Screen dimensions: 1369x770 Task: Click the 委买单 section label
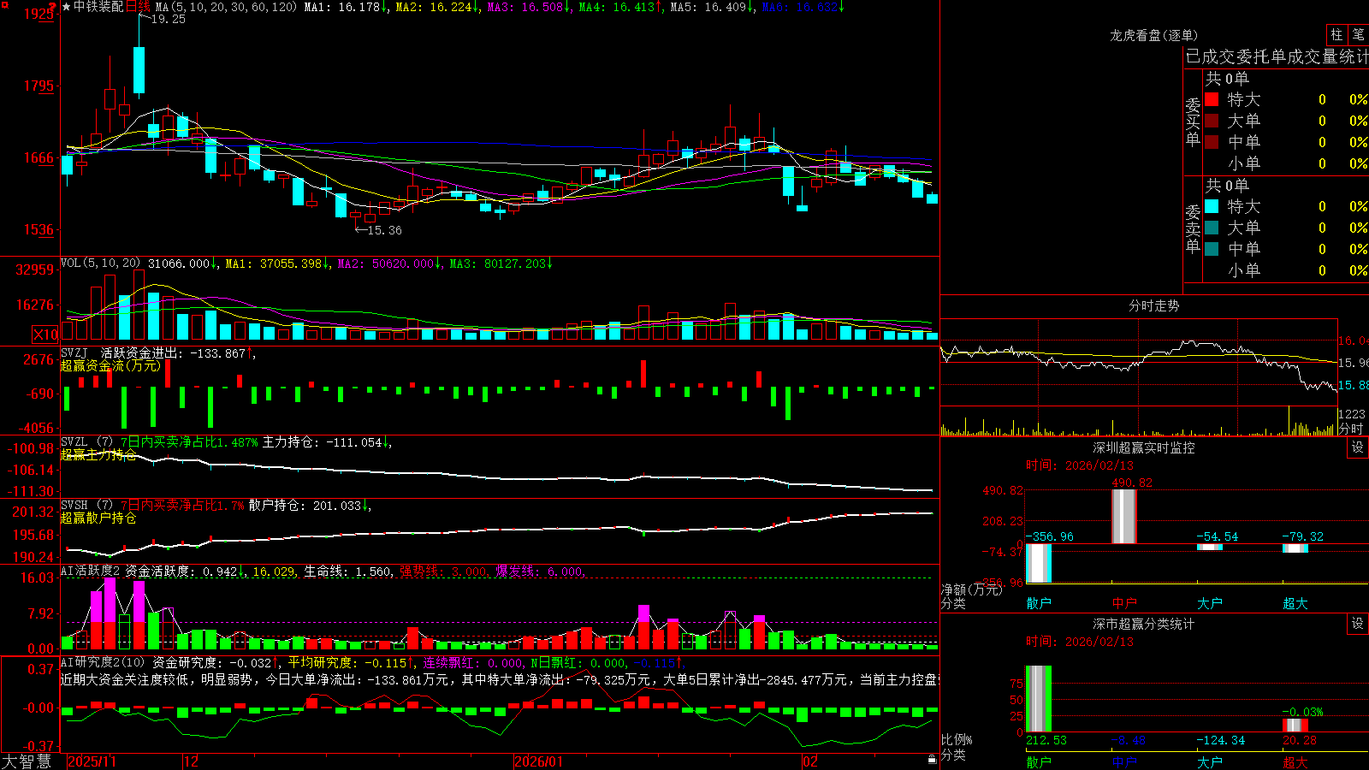click(x=1193, y=122)
